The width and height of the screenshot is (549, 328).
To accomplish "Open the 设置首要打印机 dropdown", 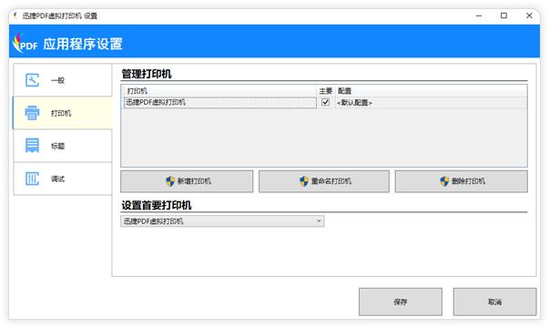I will (x=222, y=221).
